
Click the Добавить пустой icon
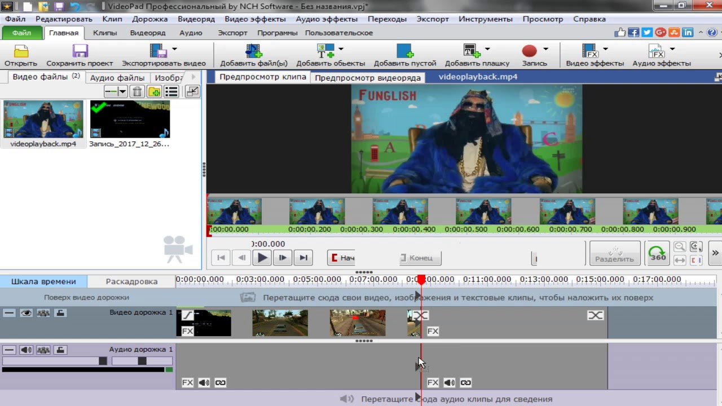pyautogui.click(x=405, y=51)
